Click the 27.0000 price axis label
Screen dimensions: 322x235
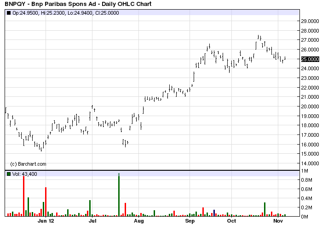tap(310, 40)
